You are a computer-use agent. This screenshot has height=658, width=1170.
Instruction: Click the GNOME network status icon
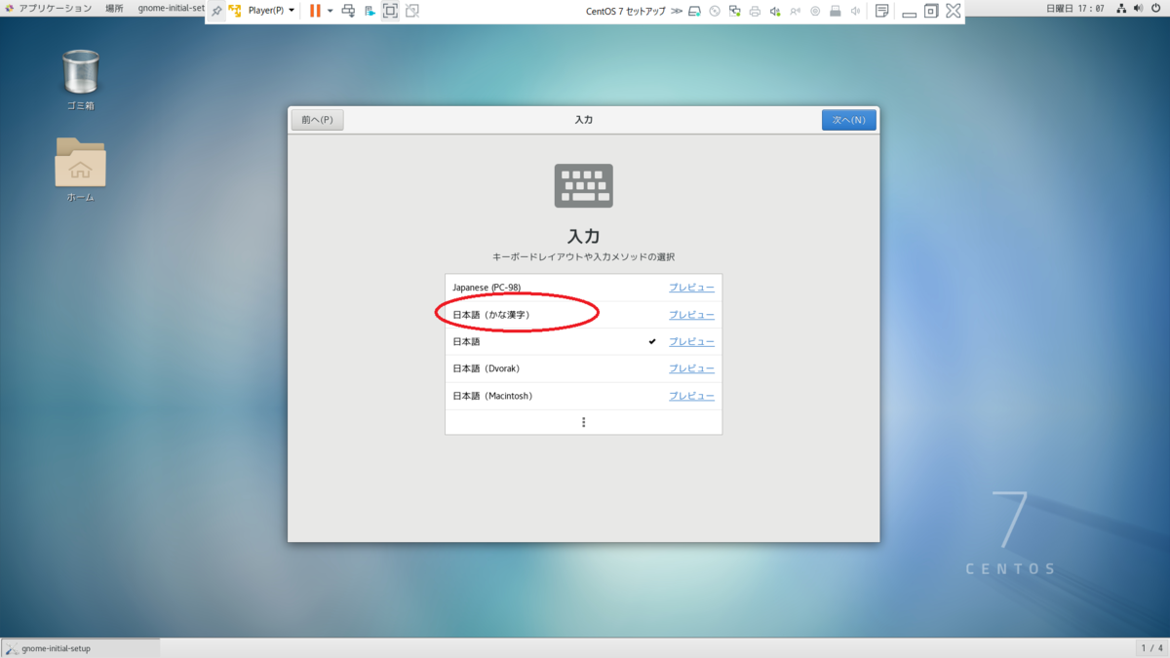click(x=1122, y=9)
